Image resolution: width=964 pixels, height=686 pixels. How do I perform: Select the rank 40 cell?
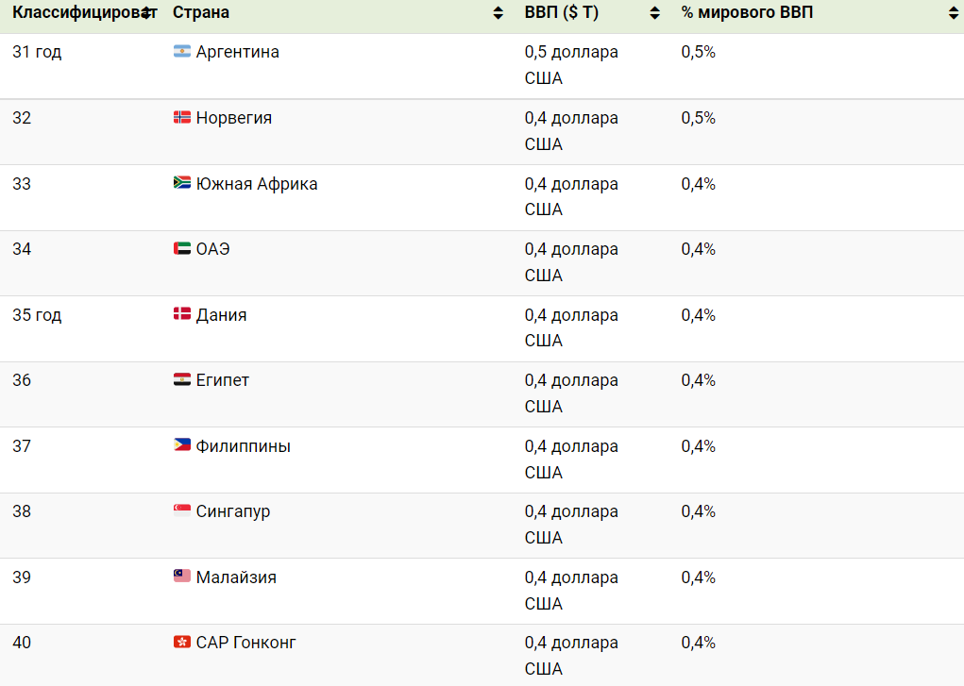22,643
